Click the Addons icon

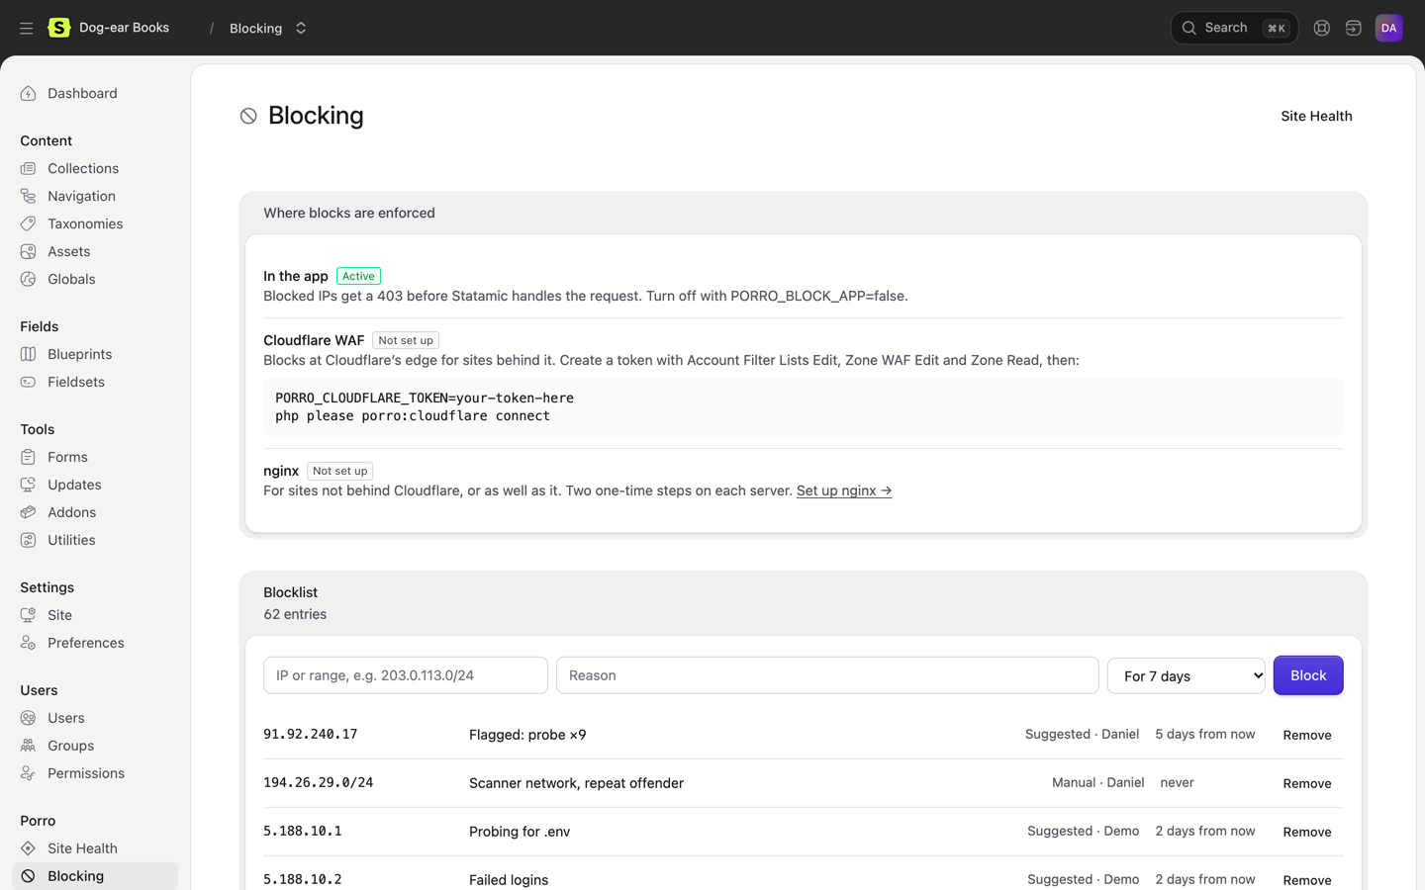tap(28, 513)
